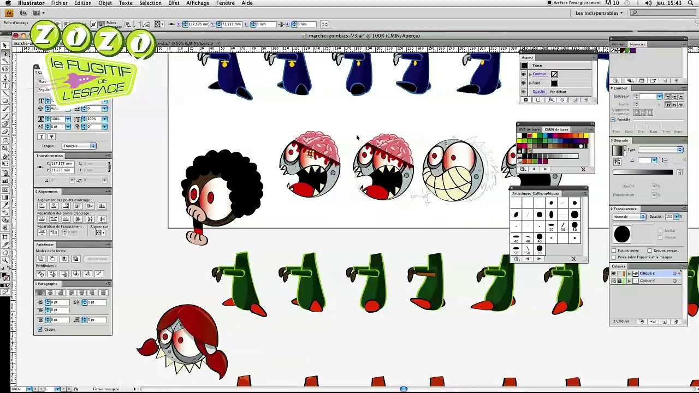Click the new color group folder icon in Nuancier
The width and height of the screenshot is (699, 393).
click(x=653, y=80)
